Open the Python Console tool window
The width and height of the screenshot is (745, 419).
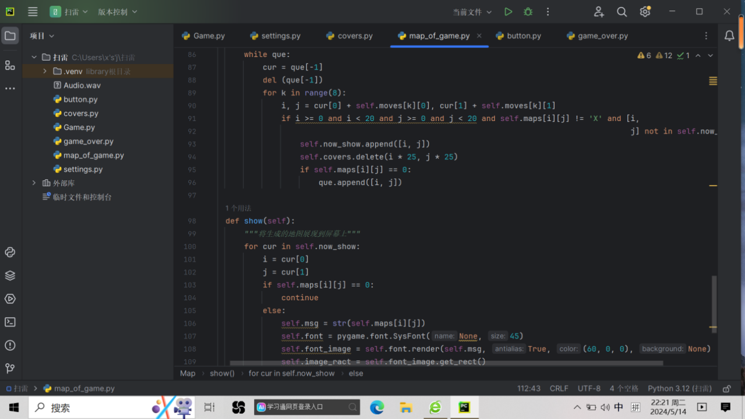point(10,252)
